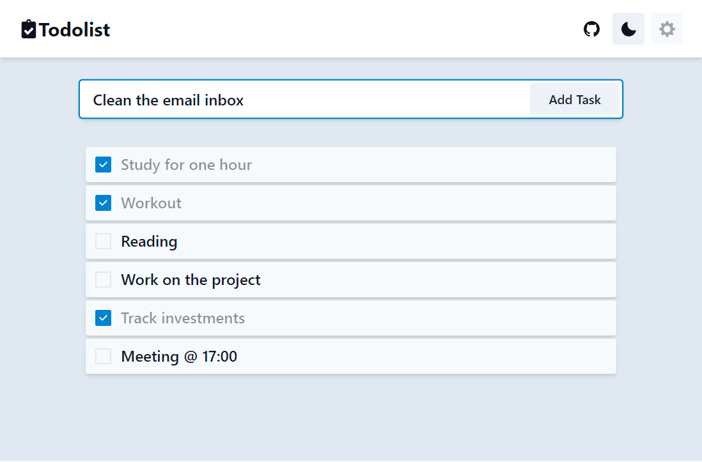Image resolution: width=702 pixels, height=462 pixels.
Task: Tick the "Meeting @ 17:00" checkbox
Action: (x=103, y=357)
